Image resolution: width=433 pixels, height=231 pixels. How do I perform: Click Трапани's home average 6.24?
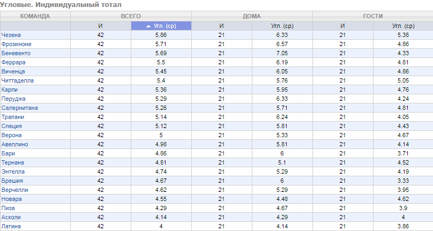[x=282, y=117]
